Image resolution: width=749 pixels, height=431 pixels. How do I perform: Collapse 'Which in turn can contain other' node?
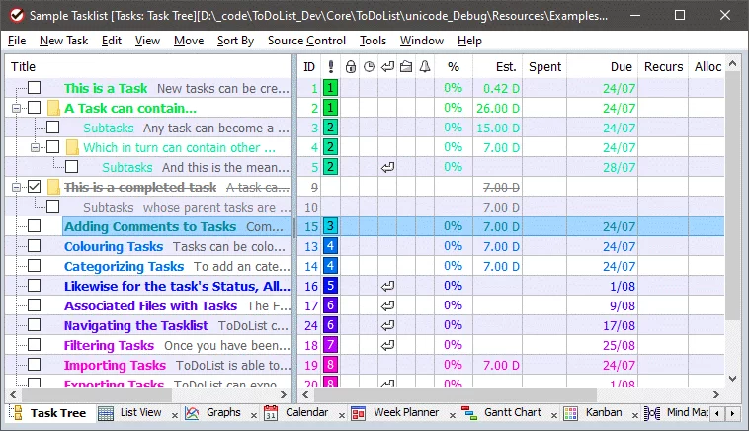tap(35, 147)
